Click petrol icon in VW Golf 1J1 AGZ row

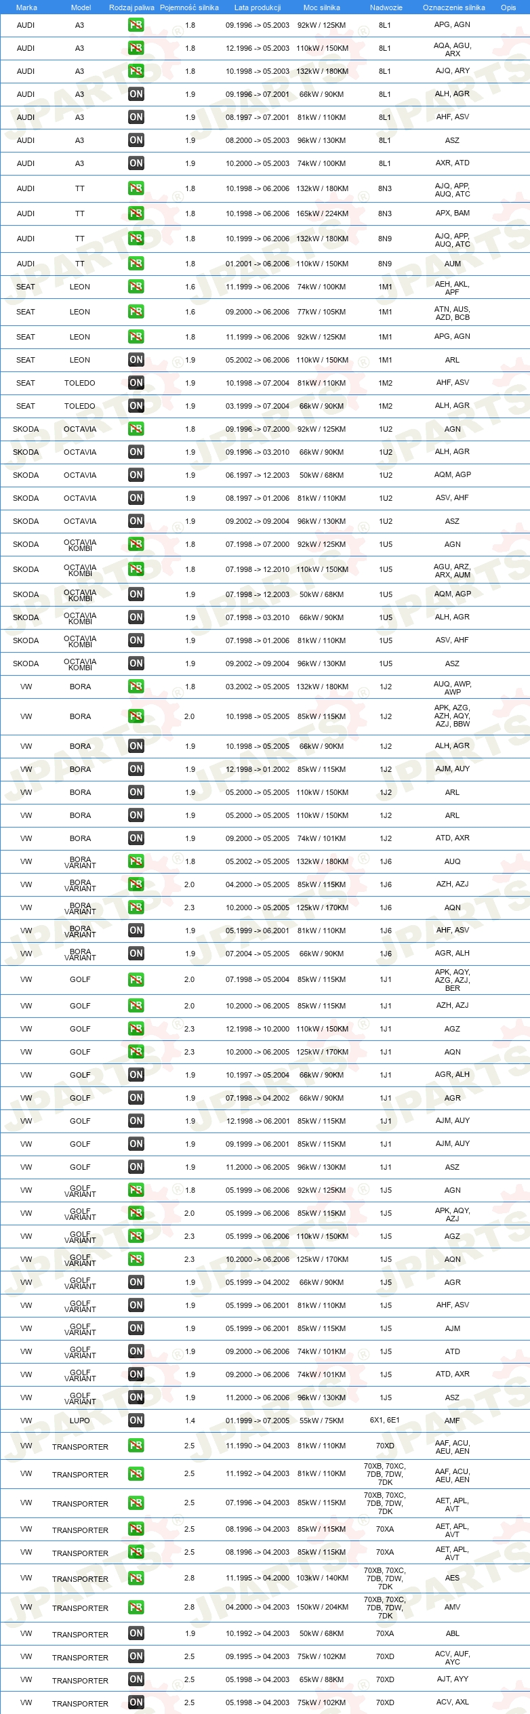tap(136, 1029)
